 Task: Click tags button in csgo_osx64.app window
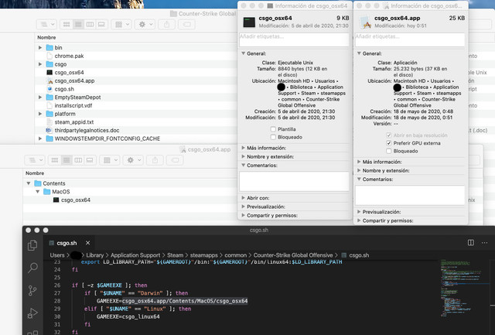click(175, 160)
